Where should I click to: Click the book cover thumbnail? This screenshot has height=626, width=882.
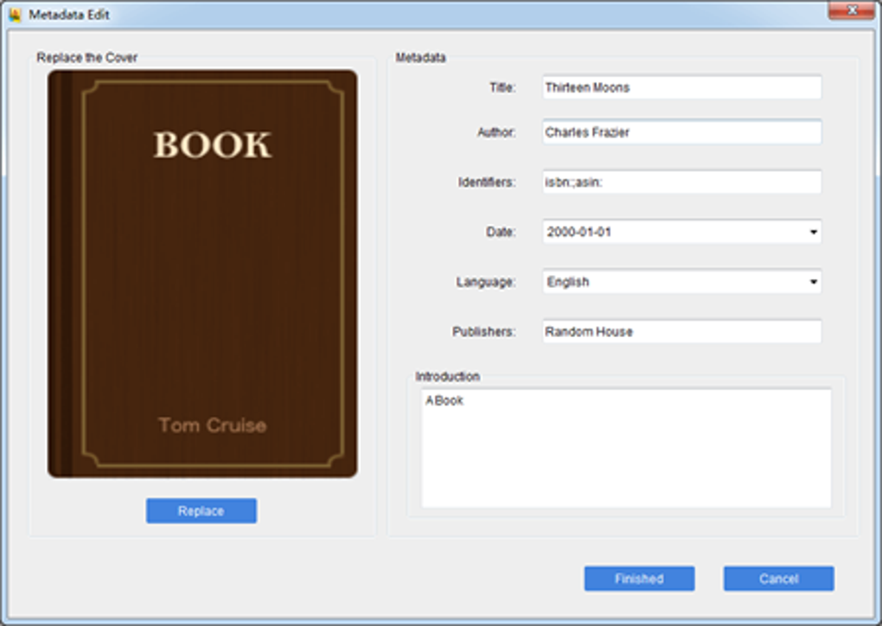(x=202, y=274)
